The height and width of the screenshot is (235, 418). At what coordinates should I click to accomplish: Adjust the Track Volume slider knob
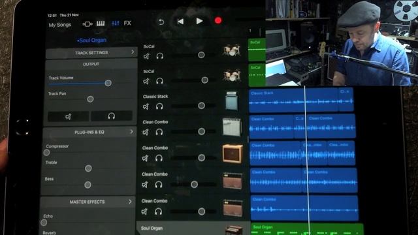click(108, 83)
